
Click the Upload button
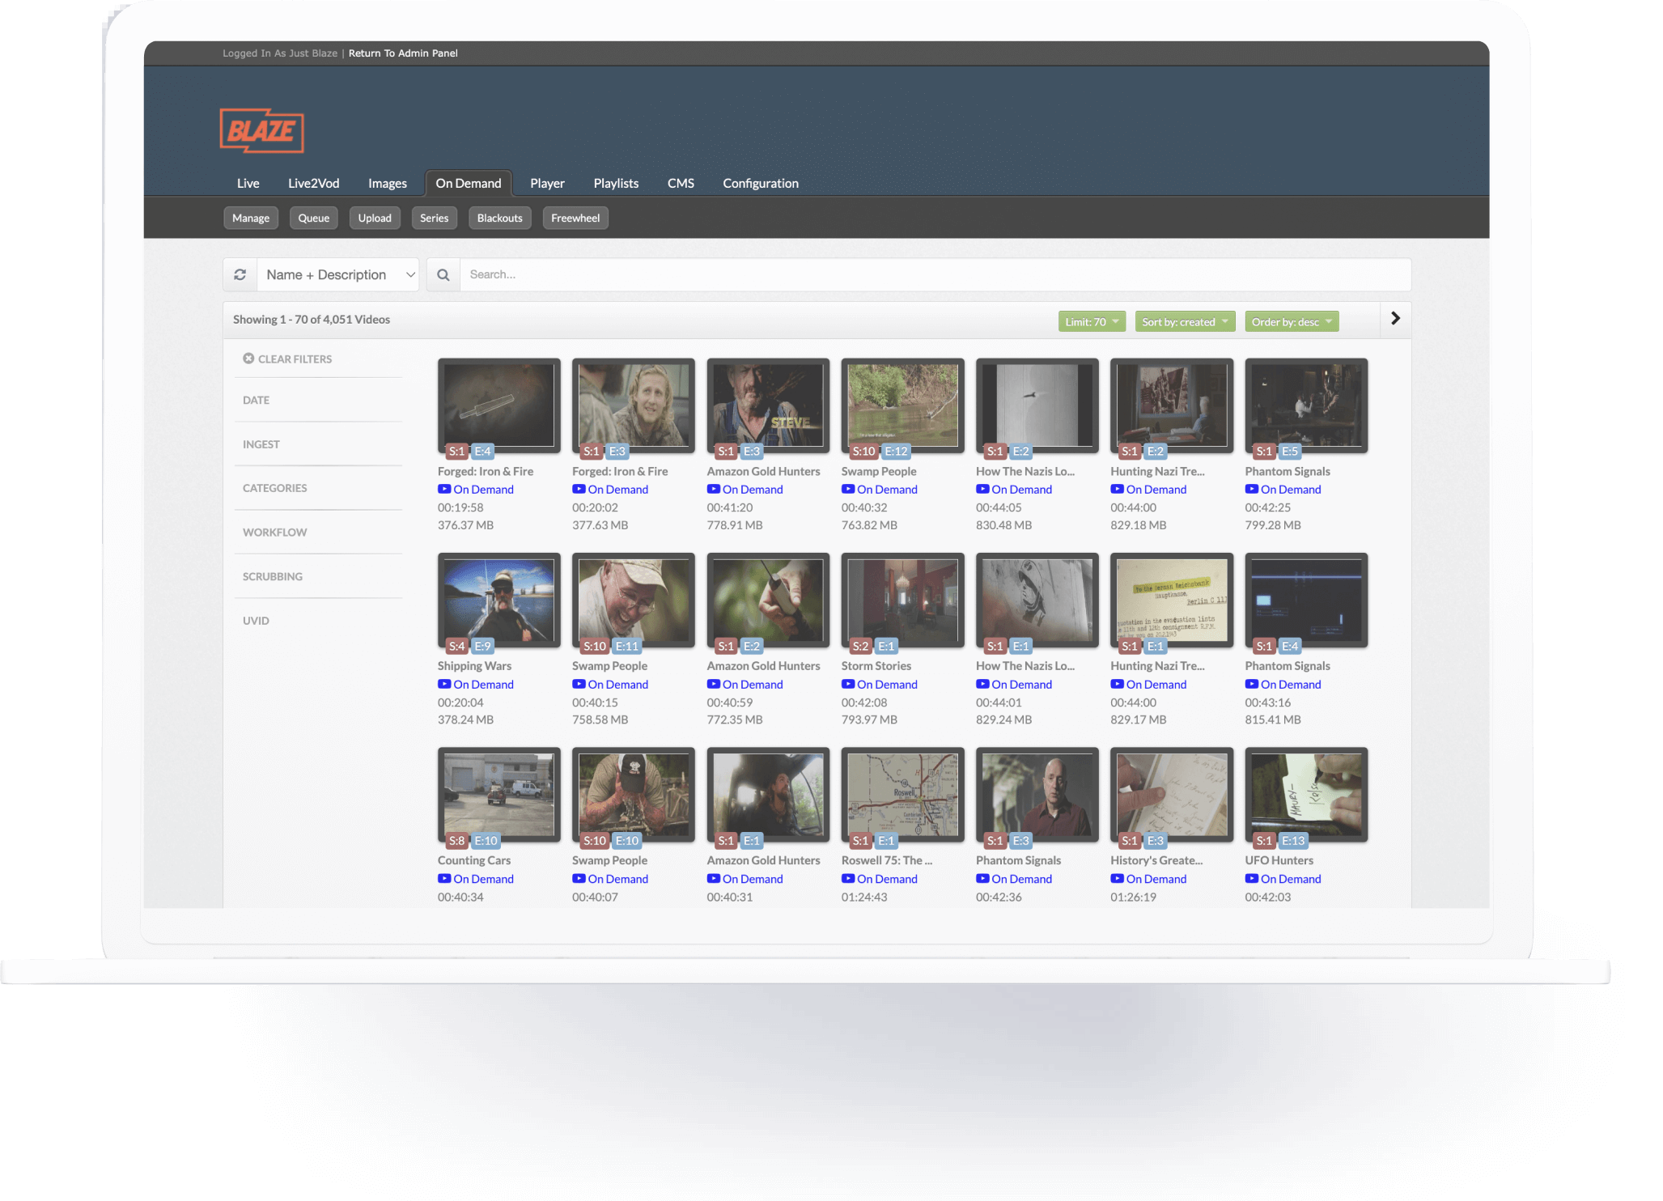(x=375, y=219)
